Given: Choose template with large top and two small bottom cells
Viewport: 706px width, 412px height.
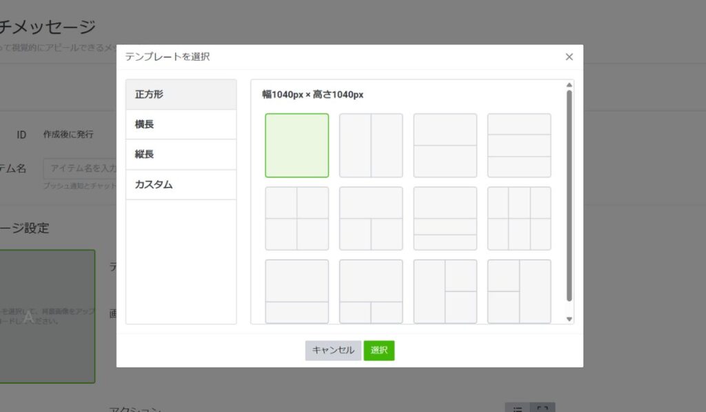Looking at the screenshot, I should pos(371,291).
